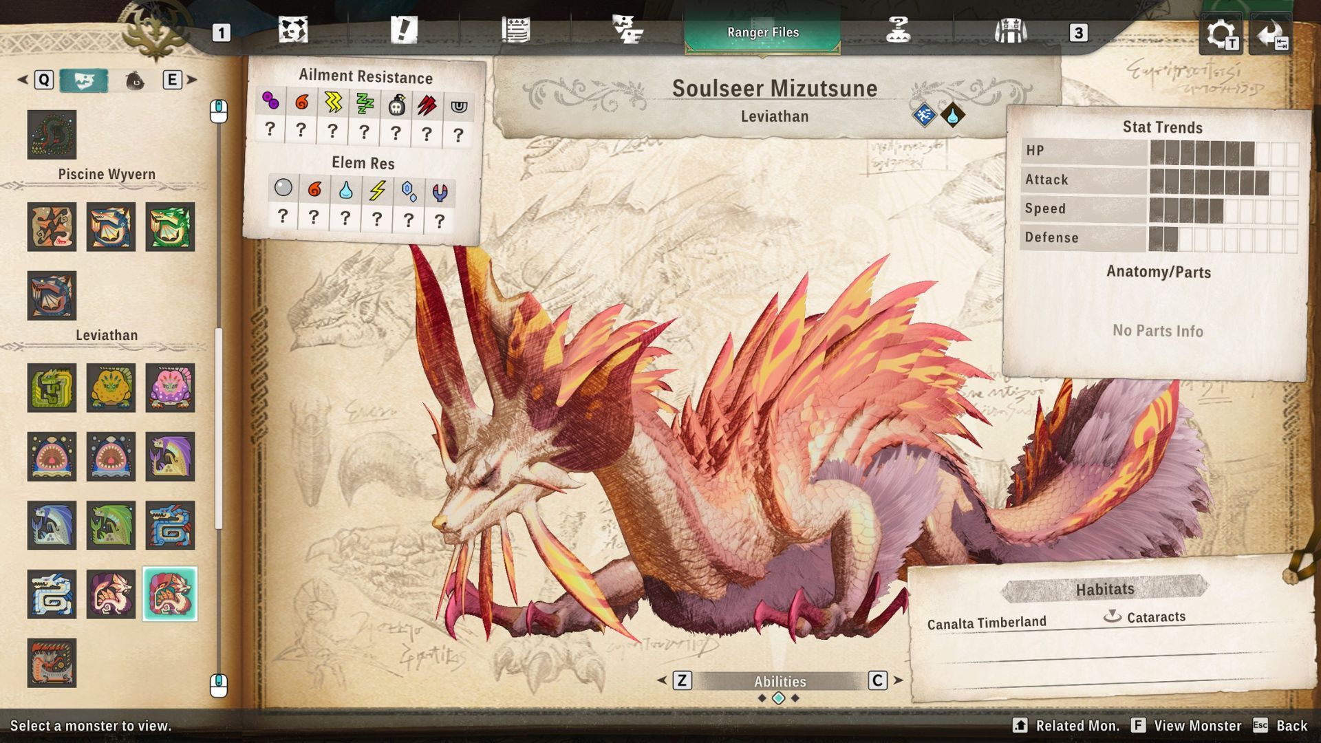Click the poison ailment resistance icon
The height and width of the screenshot is (743, 1321).
tap(270, 103)
